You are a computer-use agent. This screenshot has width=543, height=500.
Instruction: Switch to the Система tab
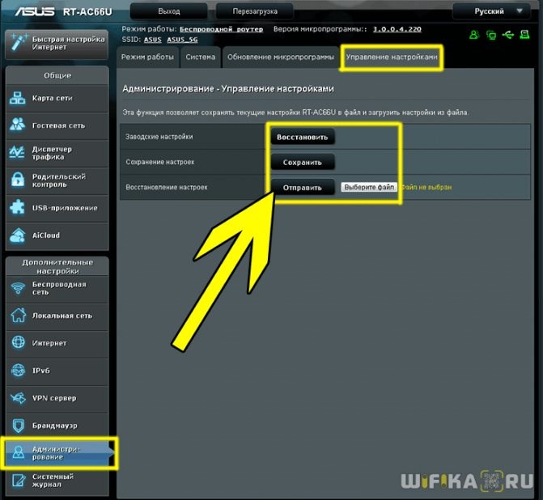200,57
